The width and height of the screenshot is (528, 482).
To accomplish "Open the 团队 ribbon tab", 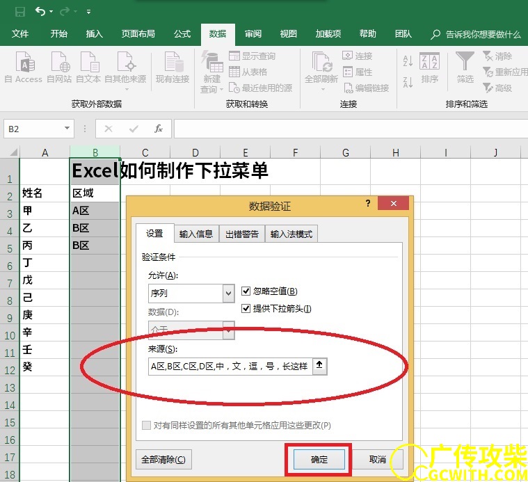I will pyautogui.click(x=403, y=34).
